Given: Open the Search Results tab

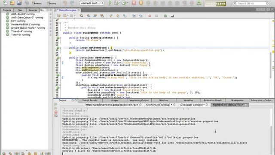Looking at the screenshot, I should (90, 100).
